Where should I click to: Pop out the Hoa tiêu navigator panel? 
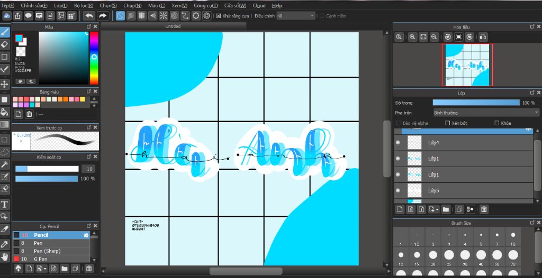[532, 26]
